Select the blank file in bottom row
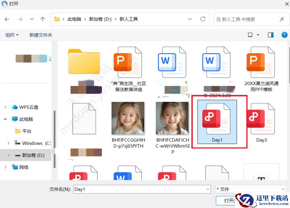Viewport: 290px width, 208px height. pyautogui.click(x=217, y=173)
